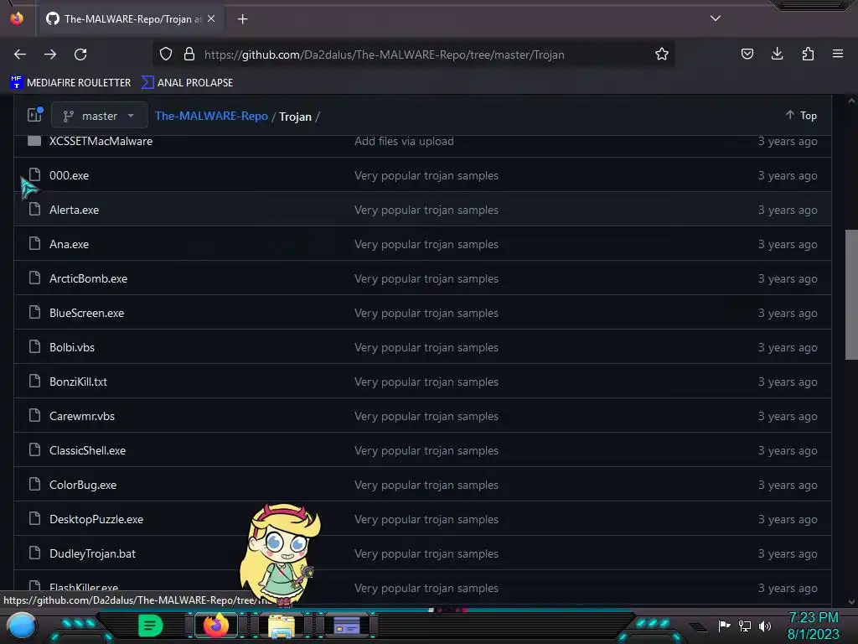Click the Star Butterfly desktop mascot

pyautogui.click(x=280, y=555)
